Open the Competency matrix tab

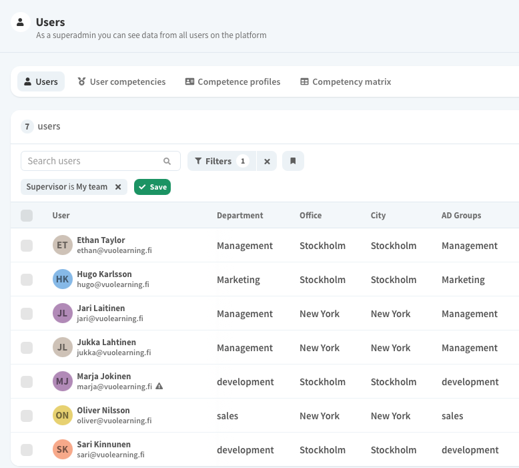[x=346, y=82]
